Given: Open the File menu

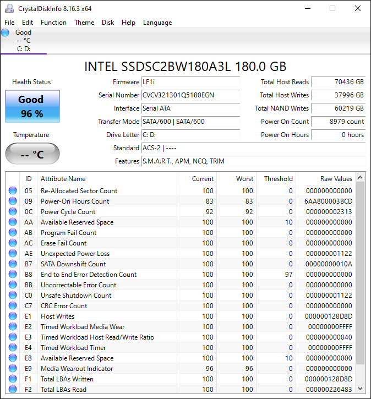Looking at the screenshot, I should click(9, 23).
